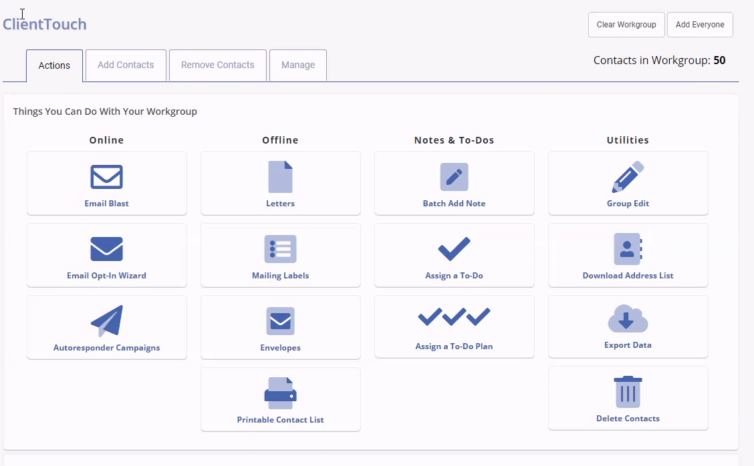The width and height of the screenshot is (754, 466).
Task: Select the Assign a To-Do checkmark icon
Action: coord(455,249)
